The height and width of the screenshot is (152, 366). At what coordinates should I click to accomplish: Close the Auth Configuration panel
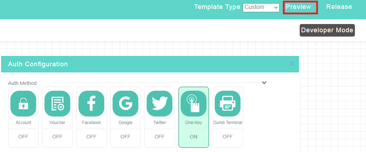[x=292, y=64]
